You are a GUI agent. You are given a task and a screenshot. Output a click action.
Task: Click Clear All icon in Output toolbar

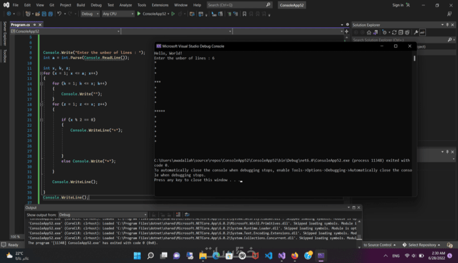[178, 214]
